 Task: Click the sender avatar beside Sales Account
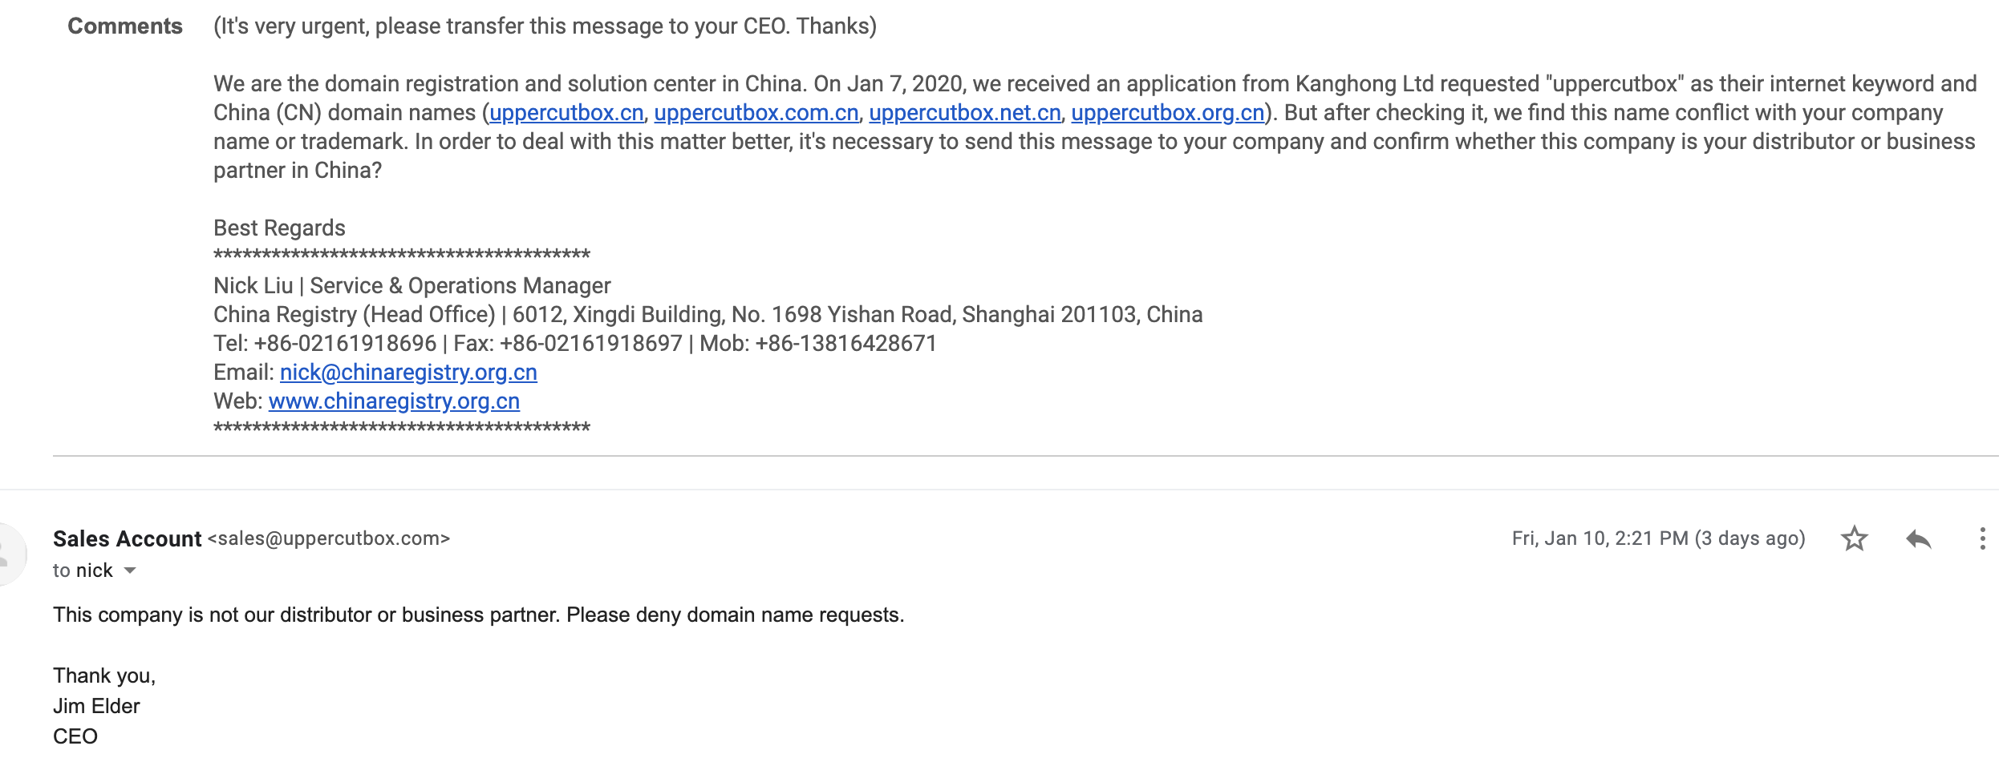click(11, 553)
